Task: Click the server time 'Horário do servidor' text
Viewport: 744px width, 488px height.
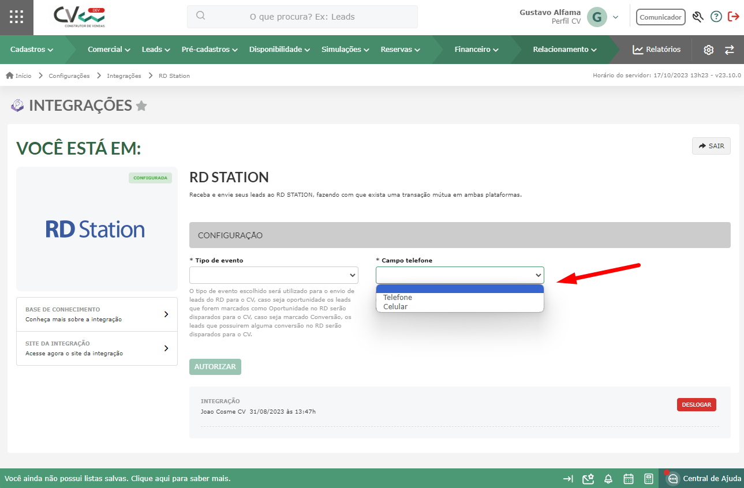Action: (x=667, y=76)
